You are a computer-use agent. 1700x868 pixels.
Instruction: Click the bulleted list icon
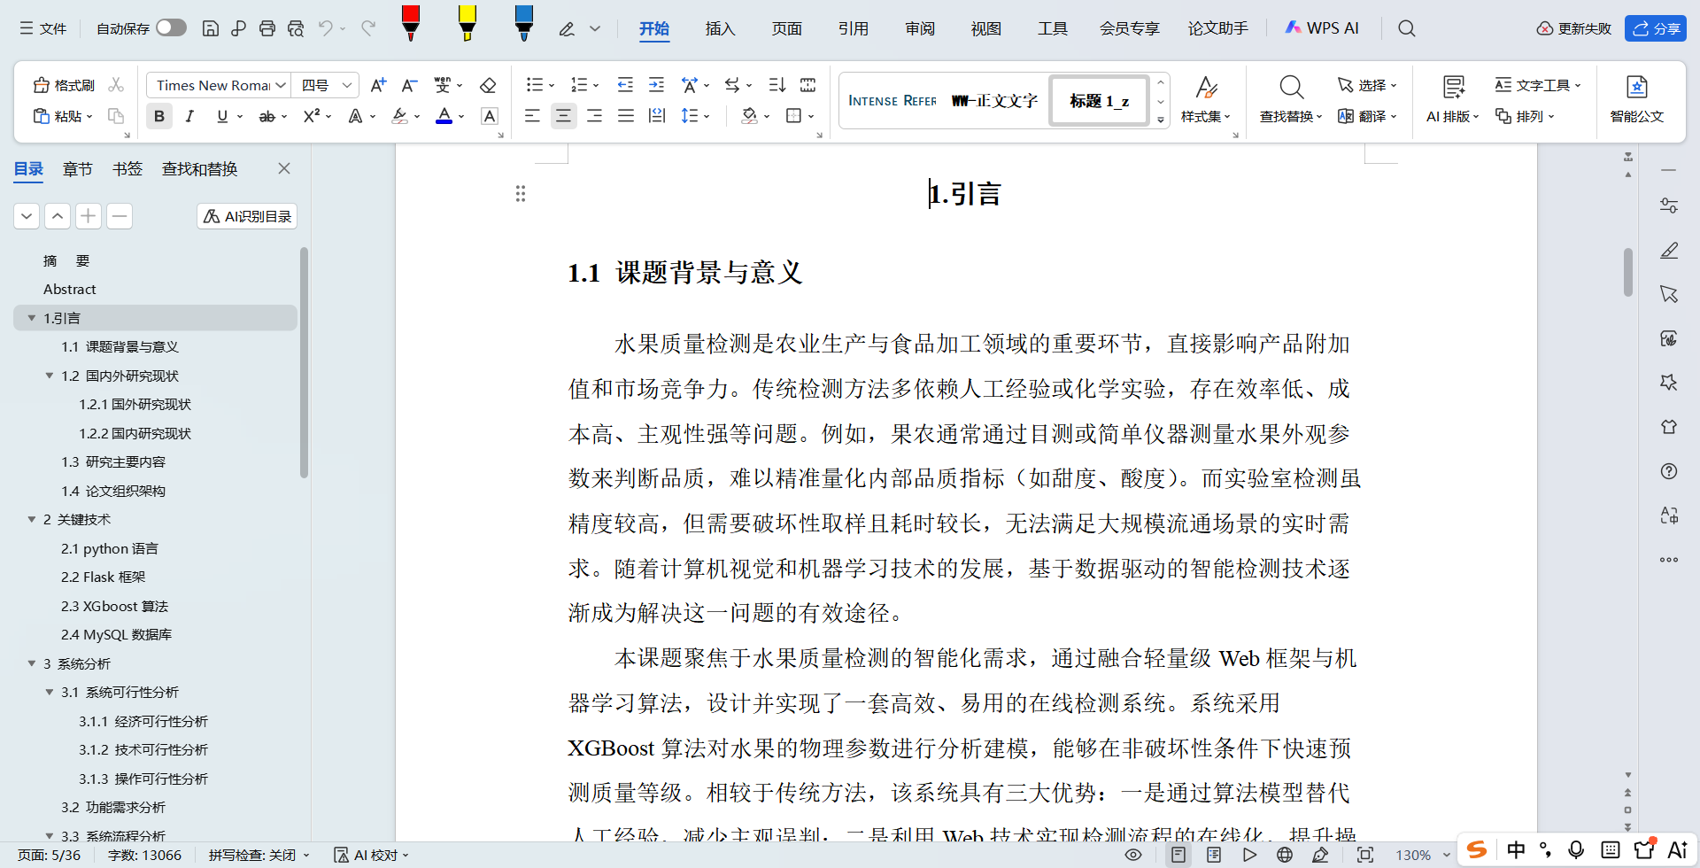click(534, 85)
